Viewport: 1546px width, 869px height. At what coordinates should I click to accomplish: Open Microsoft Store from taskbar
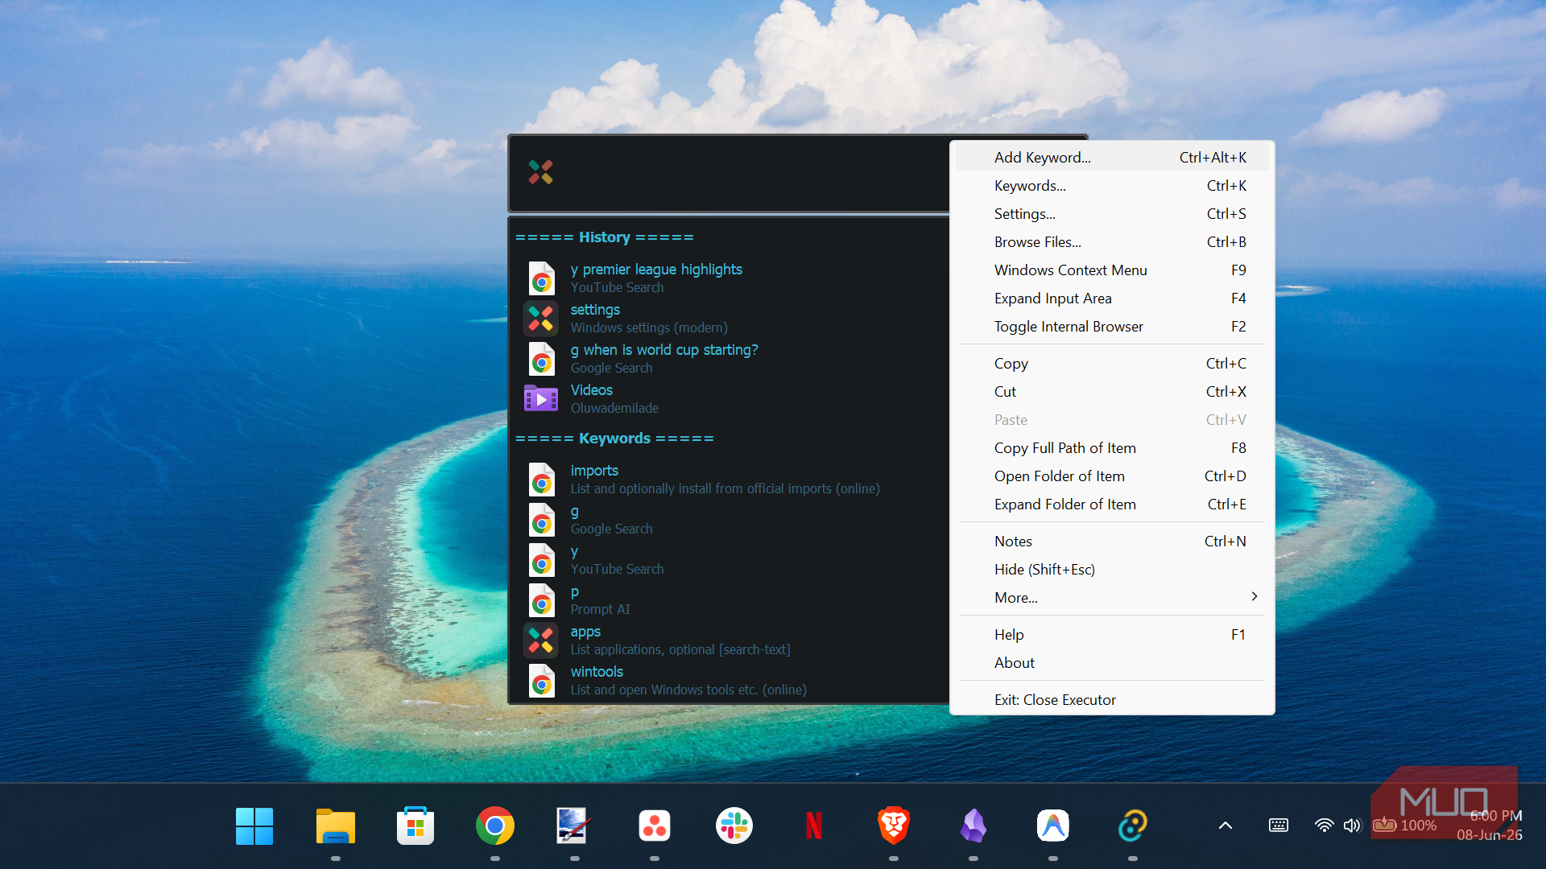pyautogui.click(x=415, y=826)
